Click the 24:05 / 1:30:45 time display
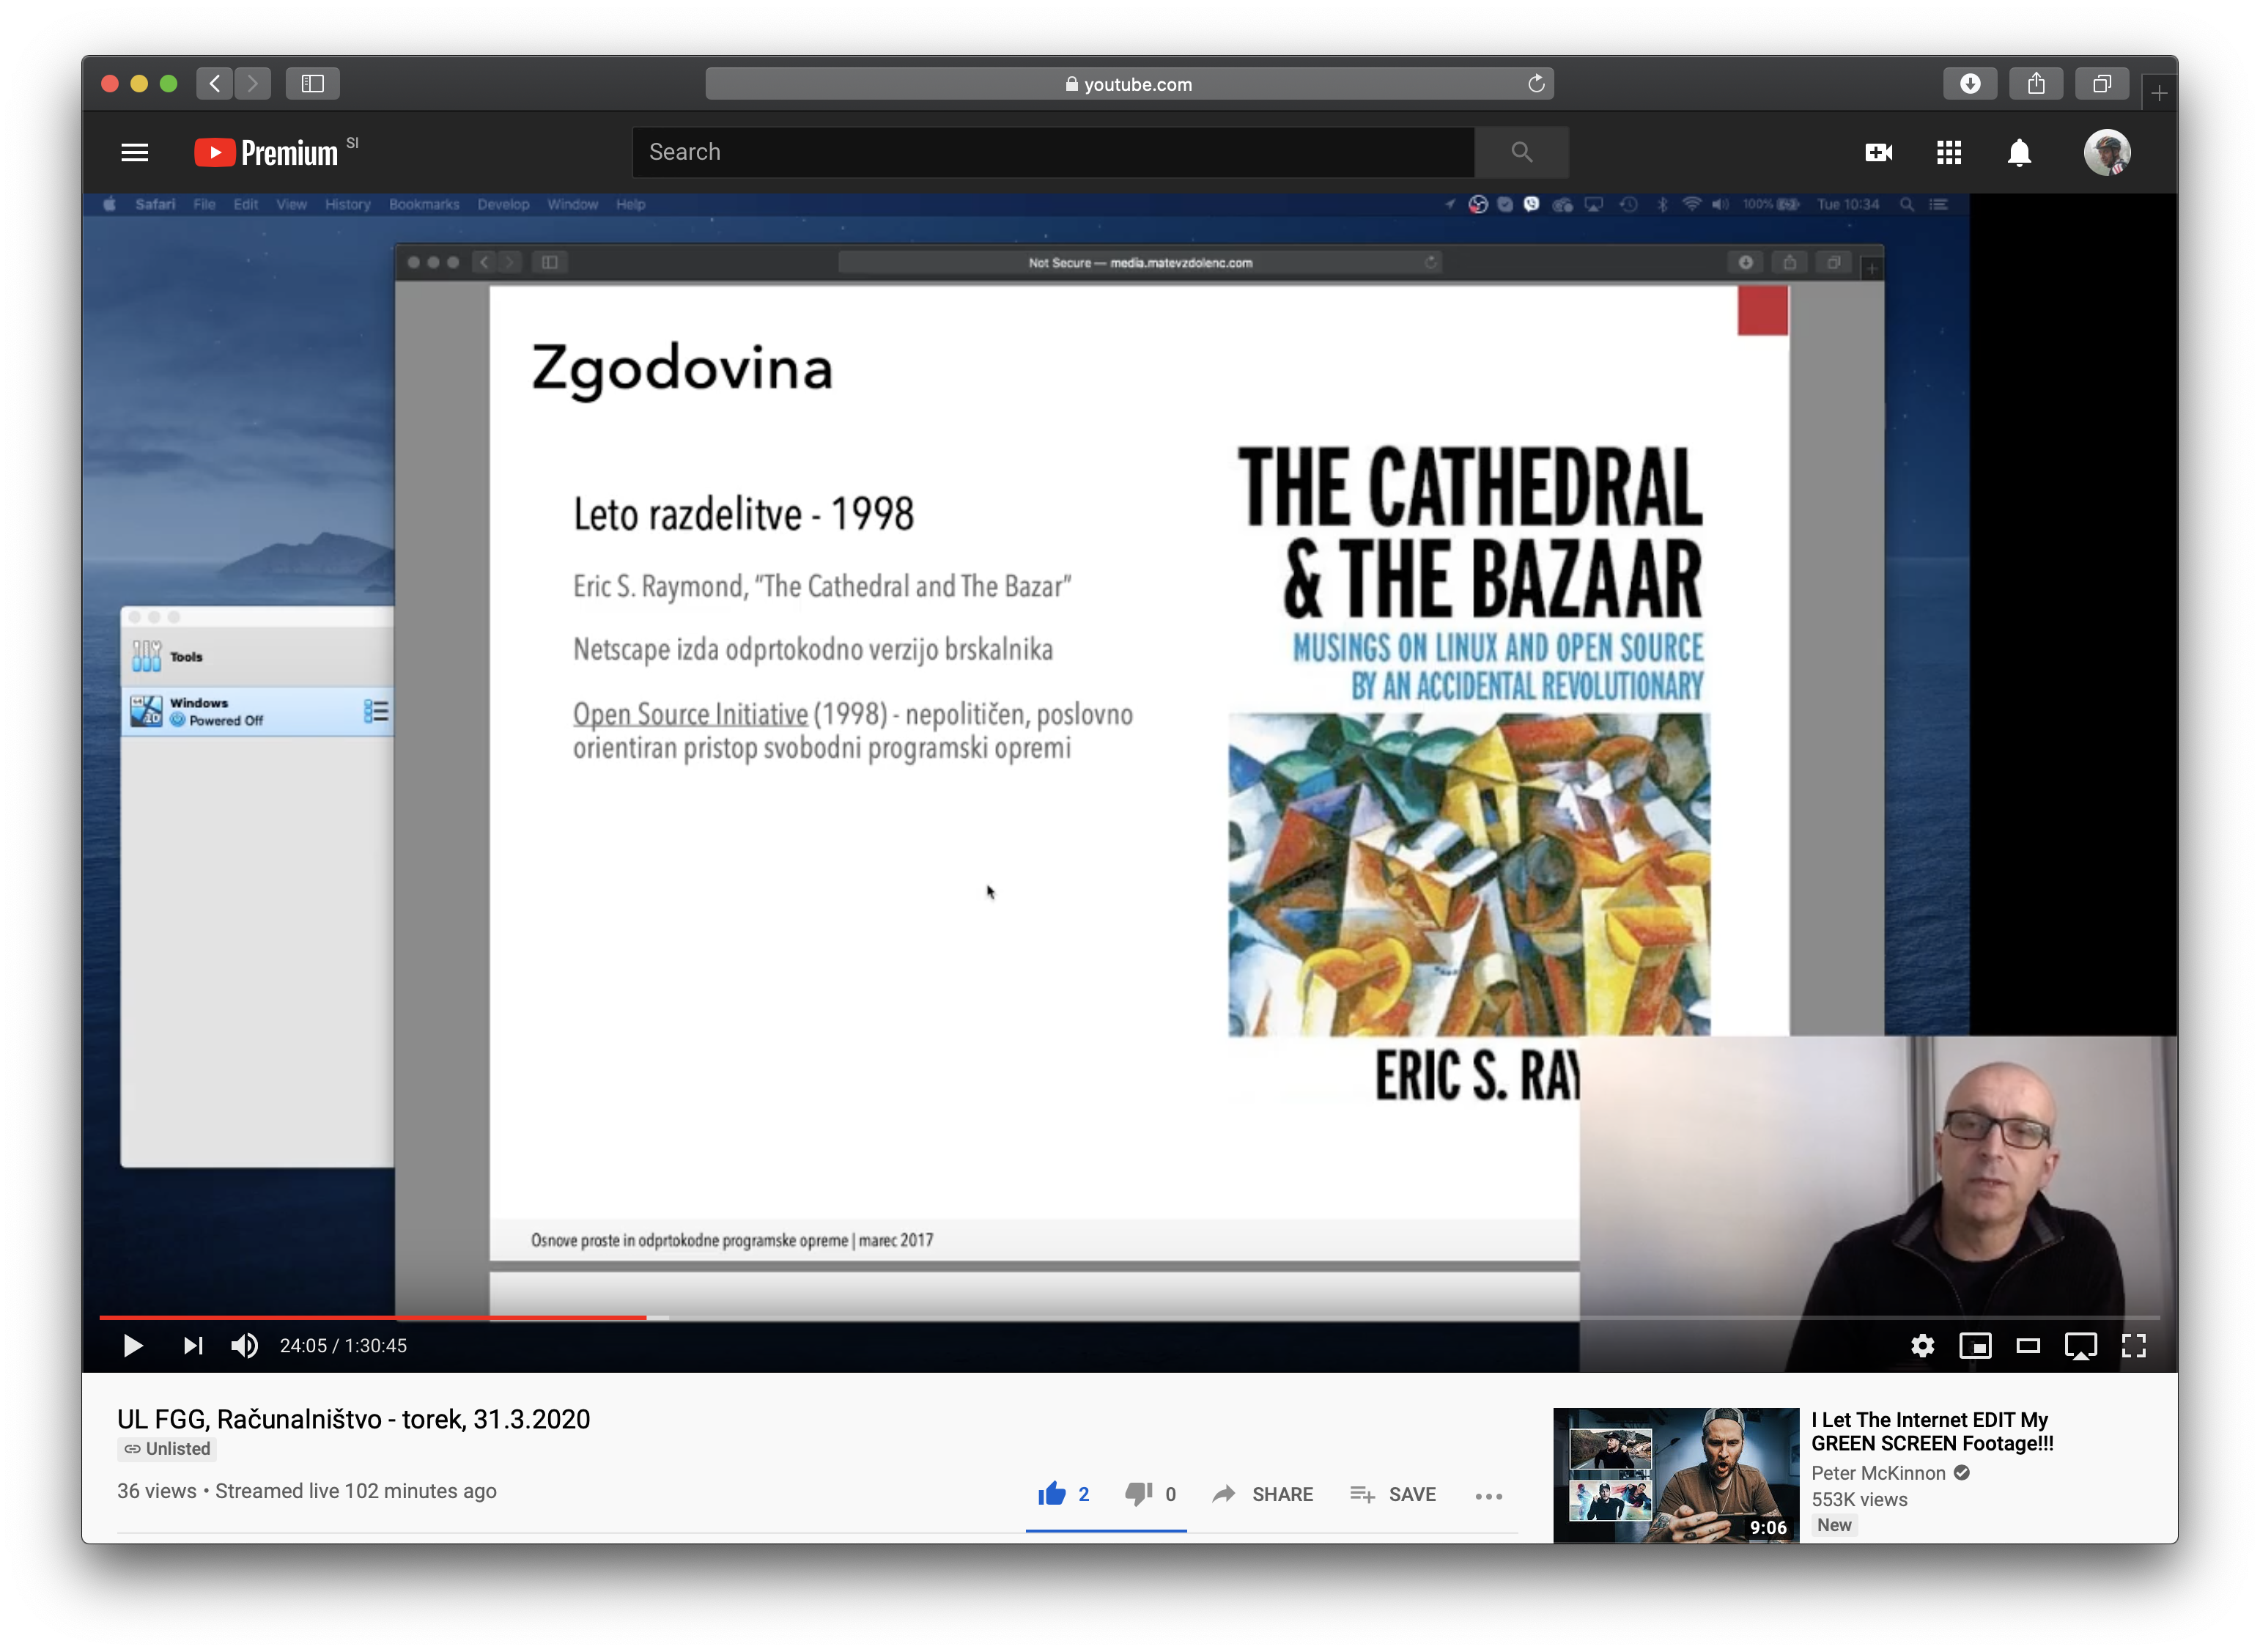 click(x=343, y=1345)
